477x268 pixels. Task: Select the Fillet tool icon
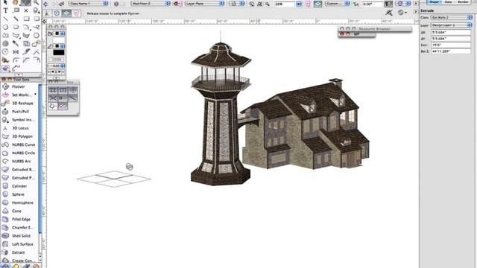pos(16,60)
